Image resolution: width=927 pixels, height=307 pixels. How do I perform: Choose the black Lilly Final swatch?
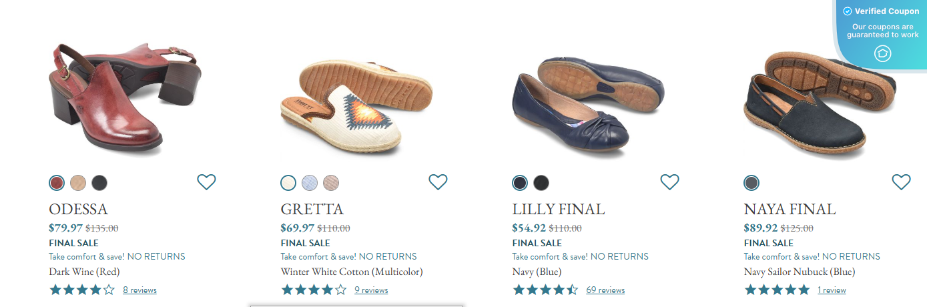pyautogui.click(x=541, y=183)
